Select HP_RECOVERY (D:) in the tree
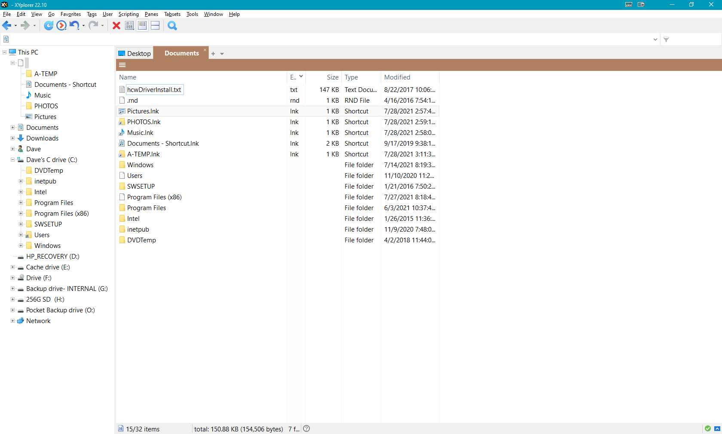Image resolution: width=722 pixels, height=434 pixels. [52, 257]
